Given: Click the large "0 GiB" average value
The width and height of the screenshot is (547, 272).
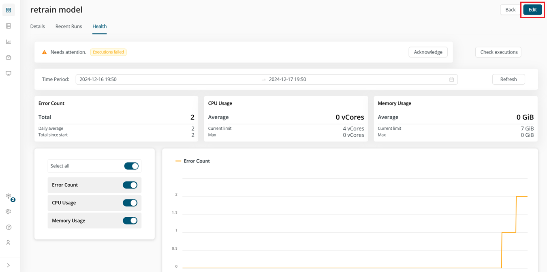Looking at the screenshot, I should coord(525,117).
